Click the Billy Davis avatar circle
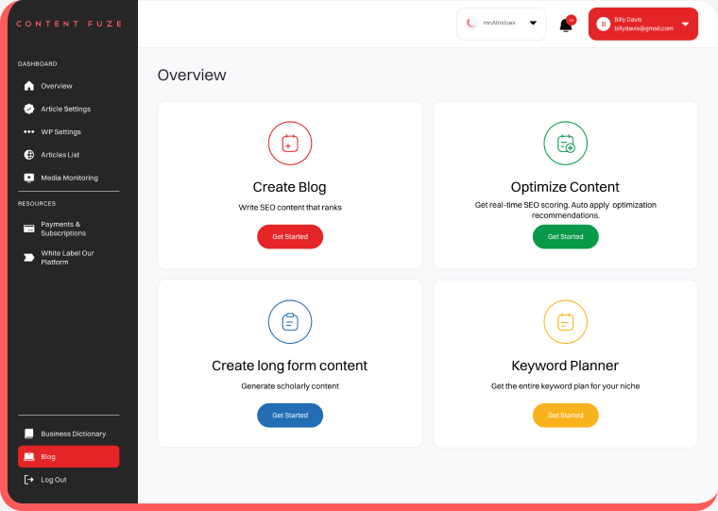This screenshot has width=718, height=511. point(603,25)
